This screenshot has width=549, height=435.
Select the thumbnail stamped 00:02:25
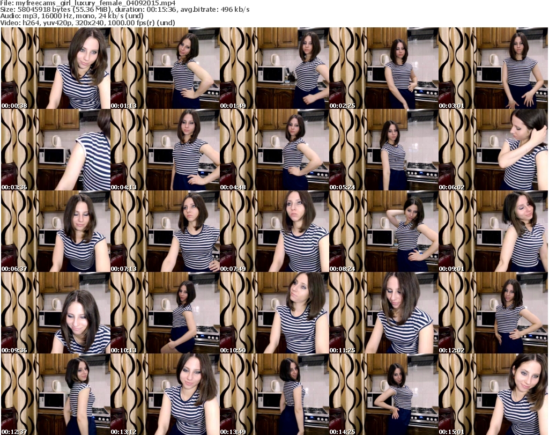pyautogui.click(x=383, y=68)
